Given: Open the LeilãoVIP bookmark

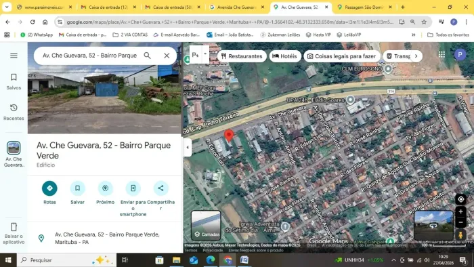Looking at the screenshot, I should (349, 35).
